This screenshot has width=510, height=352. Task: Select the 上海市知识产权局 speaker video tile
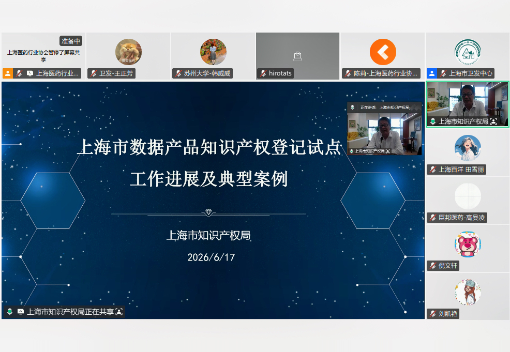pyautogui.click(x=468, y=104)
